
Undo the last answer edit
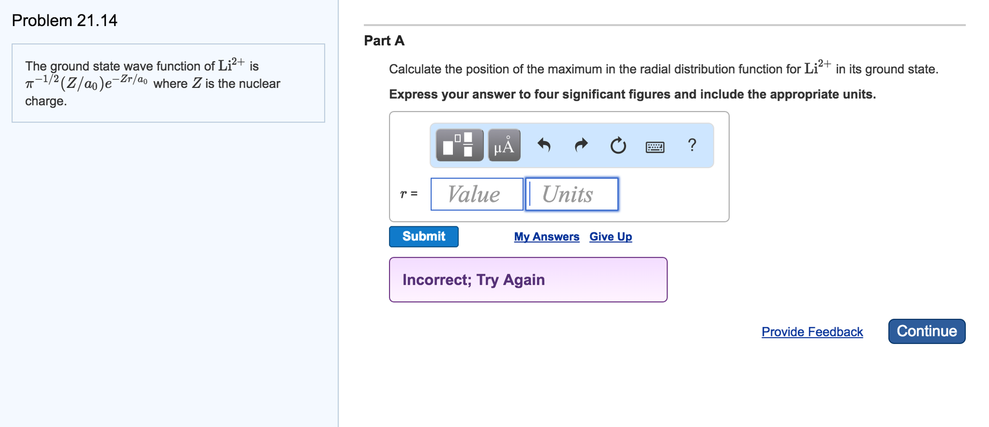(x=544, y=145)
